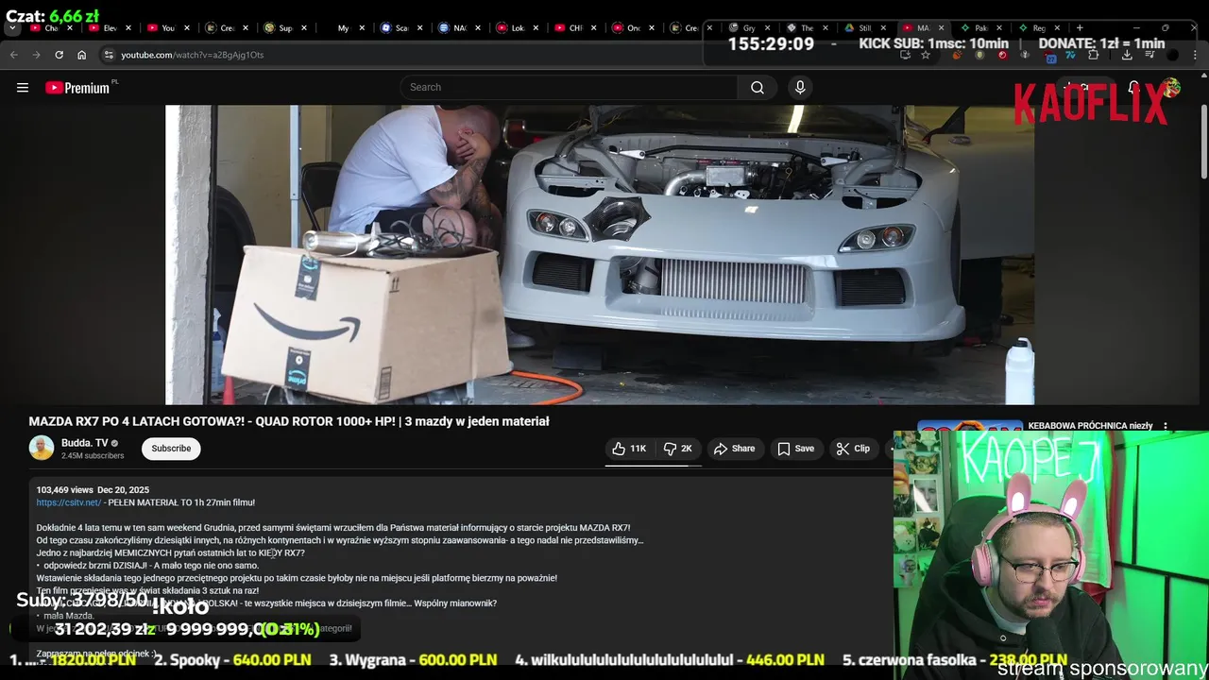Viewport: 1209px width, 680px height.
Task: Switch to the Reg tab
Action: point(1038,27)
